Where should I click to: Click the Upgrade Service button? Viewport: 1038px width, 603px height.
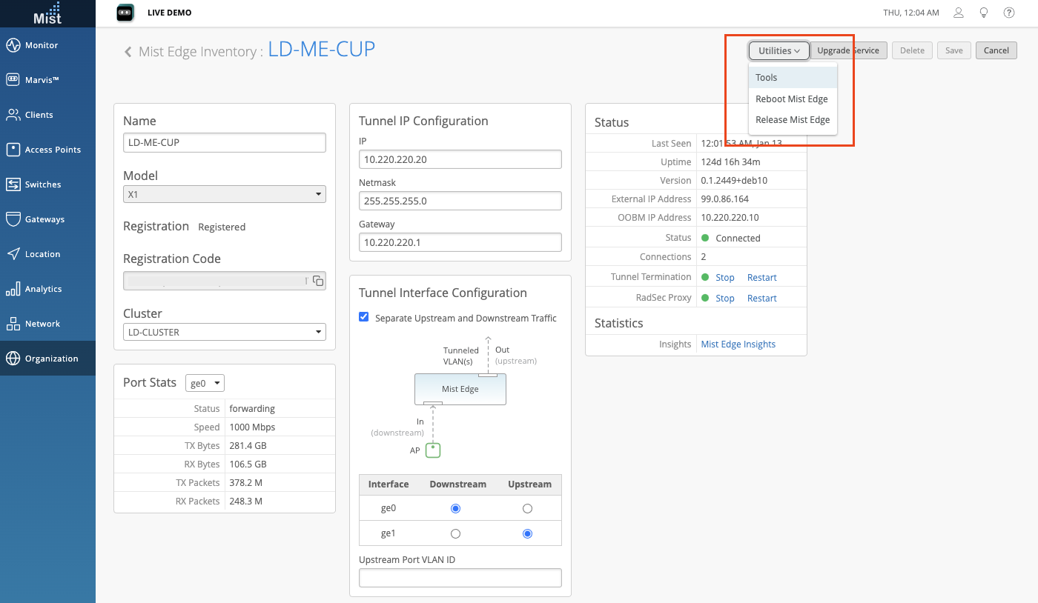[x=848, y=50]
